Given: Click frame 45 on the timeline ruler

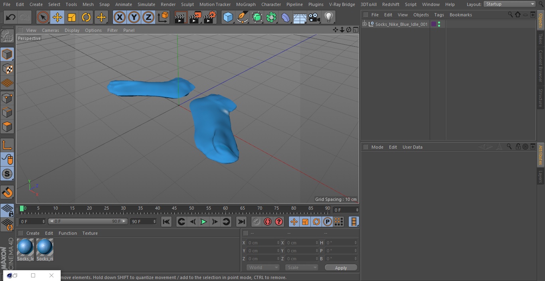Looking at the screenshot, I should pyautogui.click(x=174, y=208).
